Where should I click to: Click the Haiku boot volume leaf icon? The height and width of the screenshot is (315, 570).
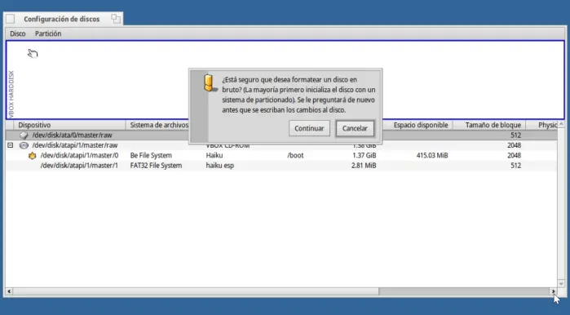[x=33, y=156]
